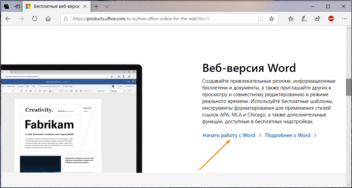Screen dimensions: 352x188
Task: Maximize the browser window
Action: click(x=328, y=6)
